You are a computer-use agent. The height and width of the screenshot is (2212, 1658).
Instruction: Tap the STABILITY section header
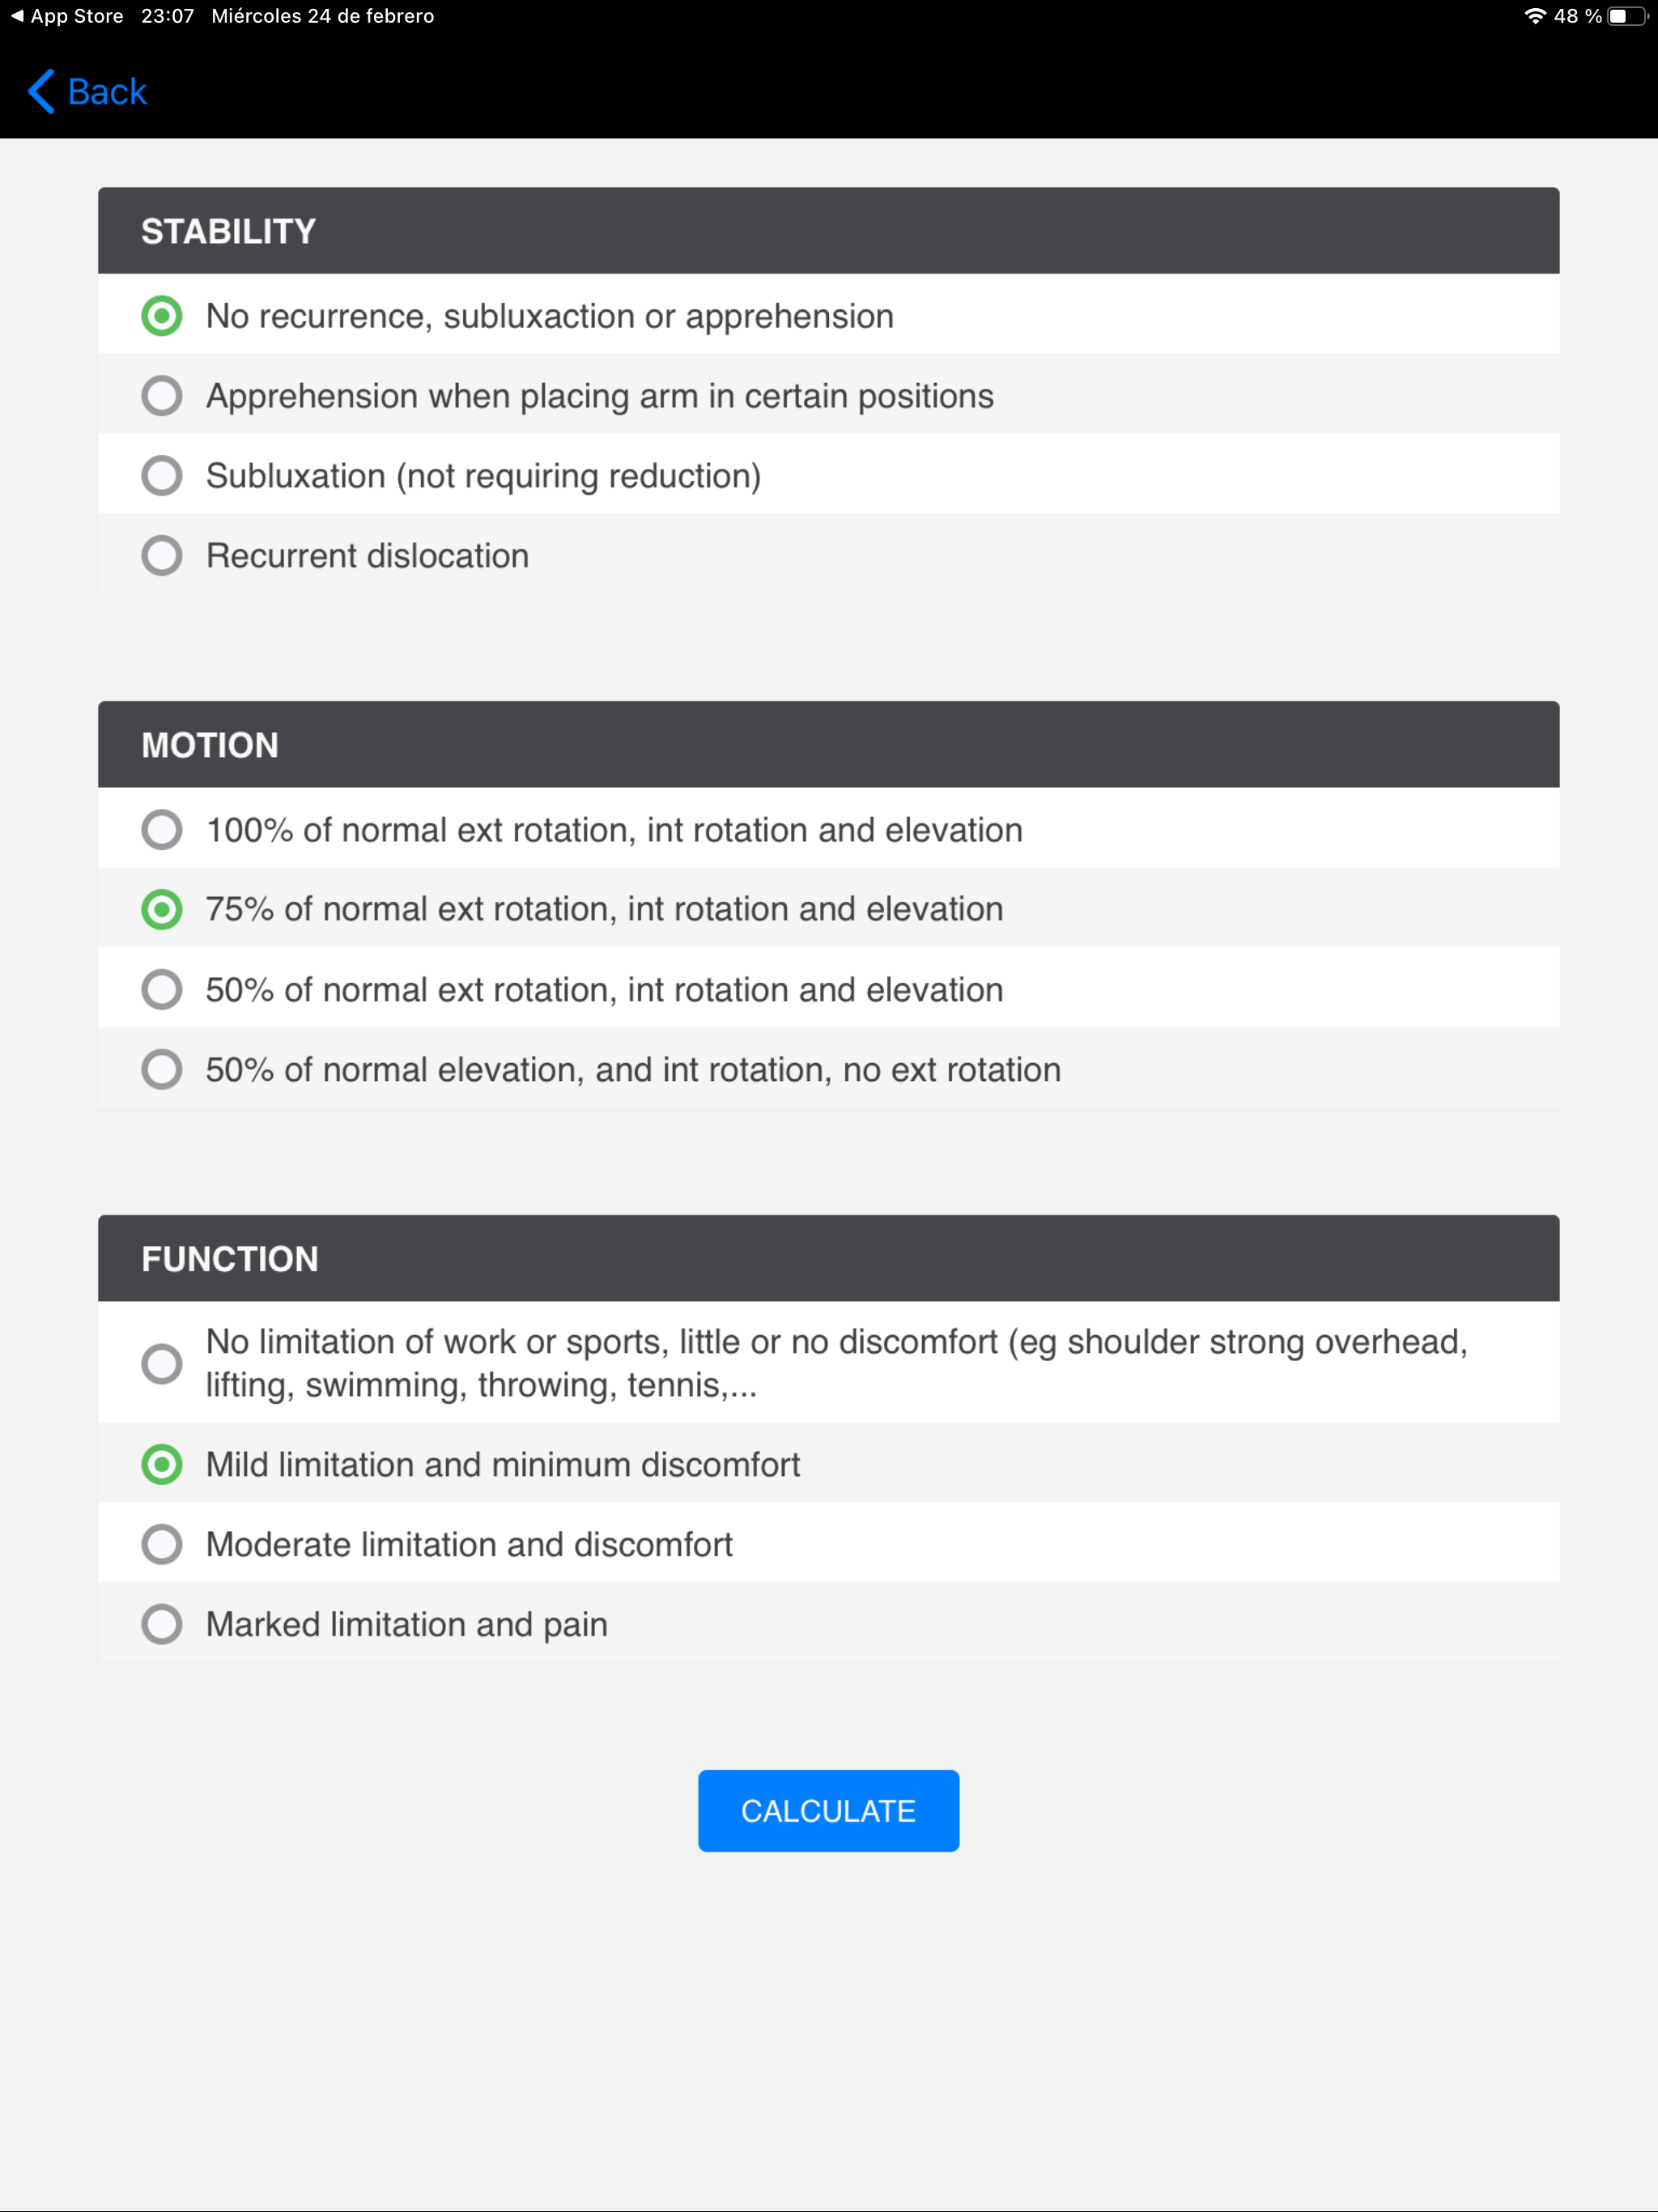pyautogui.click(x=228, y=230)
